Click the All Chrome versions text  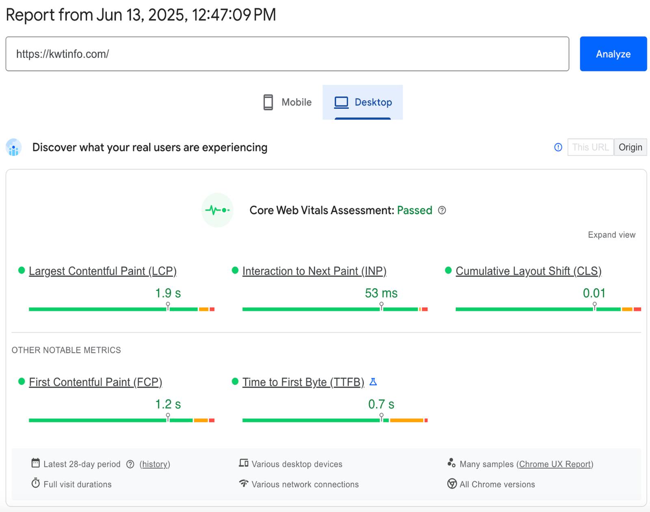497,484
